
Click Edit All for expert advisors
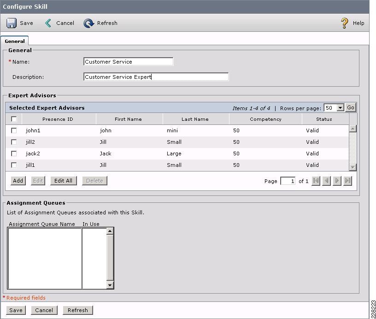63,181
